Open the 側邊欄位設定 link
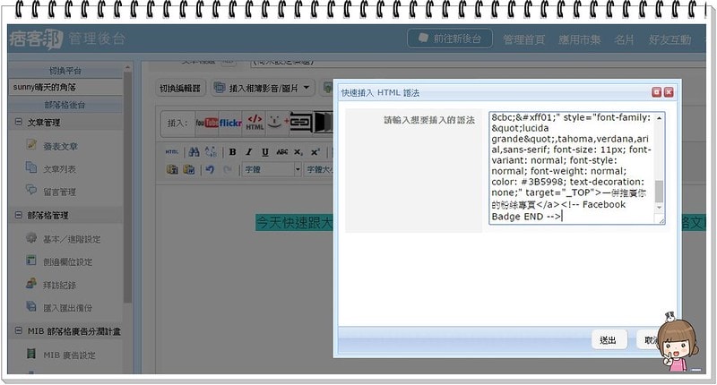 pyautogui.click(x=68, y=261)
